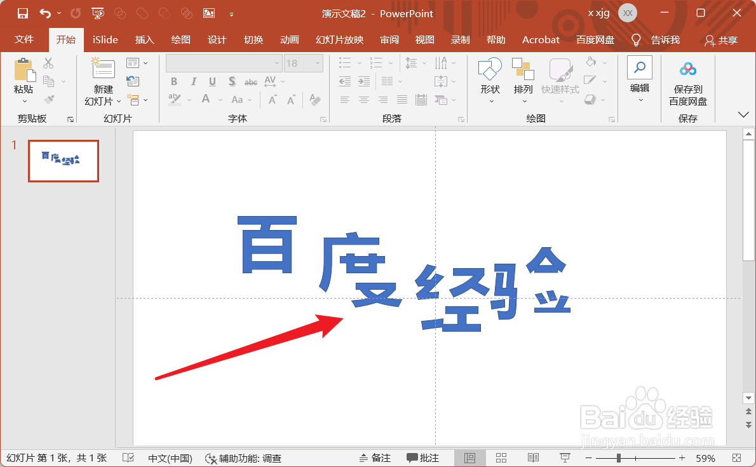Click the 共享 share button
The height and width of the screenshot is (467, 756).
[721, 40]
